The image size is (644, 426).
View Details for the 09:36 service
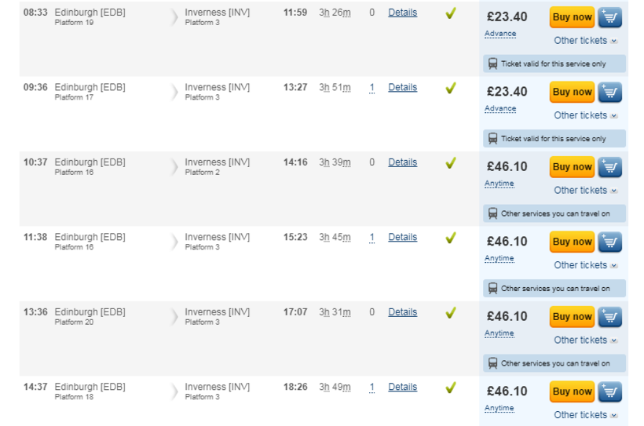point(402,88)
